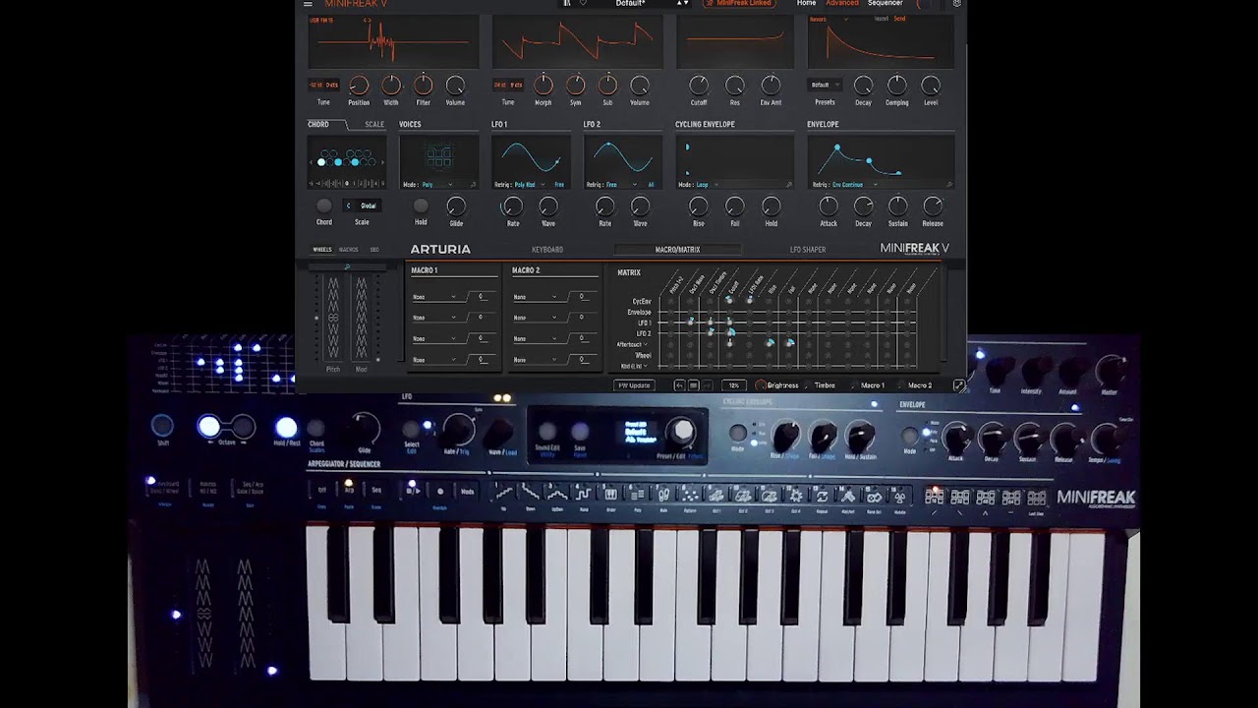Click the search icon above the wheels
The width and height of the screenshot is (1258, 708).
pos(347,266)
